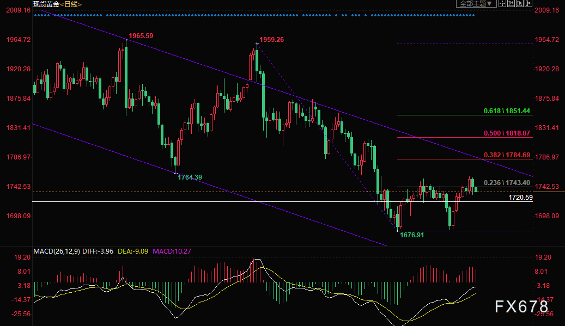Select the 0.618 Fibonacci level at 1851.44
Viewport: 565px width, 326px height.
pos(507,111)
